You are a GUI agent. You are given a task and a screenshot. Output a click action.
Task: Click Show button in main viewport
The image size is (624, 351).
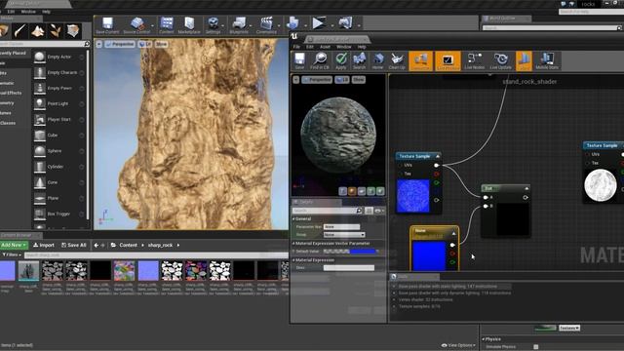[x=161, y=44]
